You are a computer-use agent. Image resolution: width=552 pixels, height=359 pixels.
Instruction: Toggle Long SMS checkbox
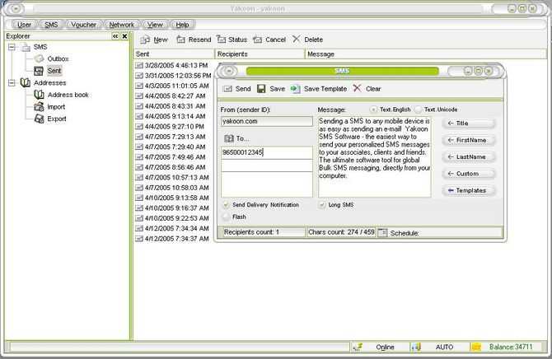point(322,205)
